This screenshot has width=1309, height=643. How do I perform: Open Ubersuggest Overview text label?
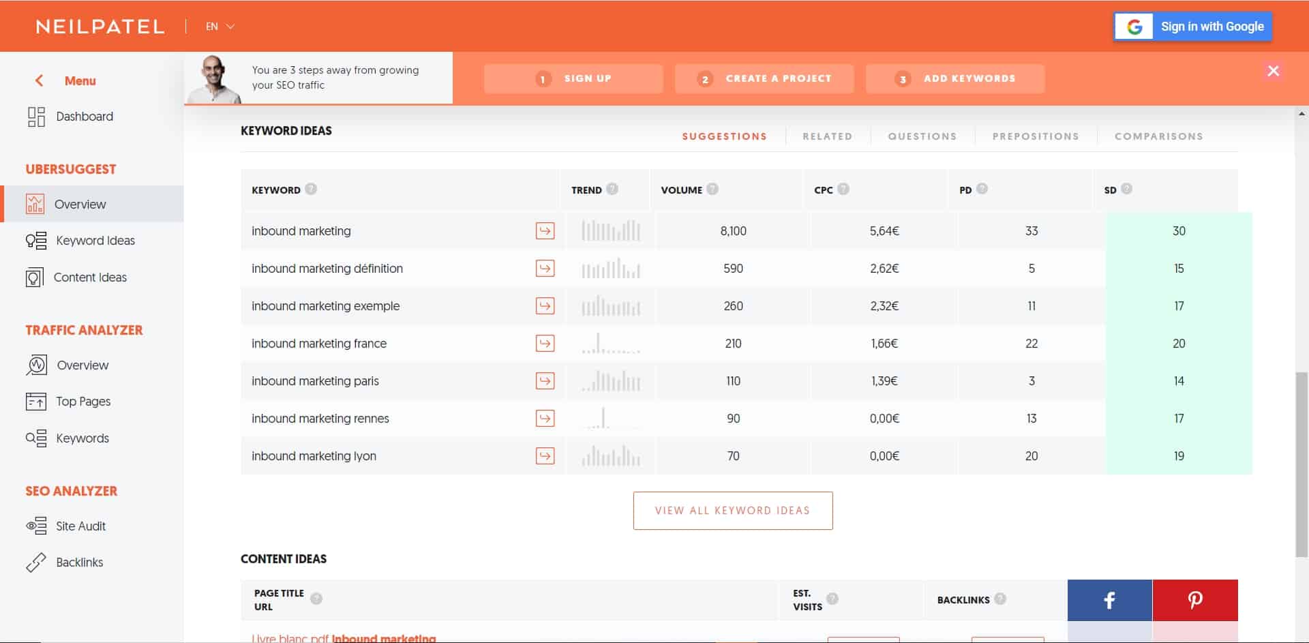pos(80,204)
